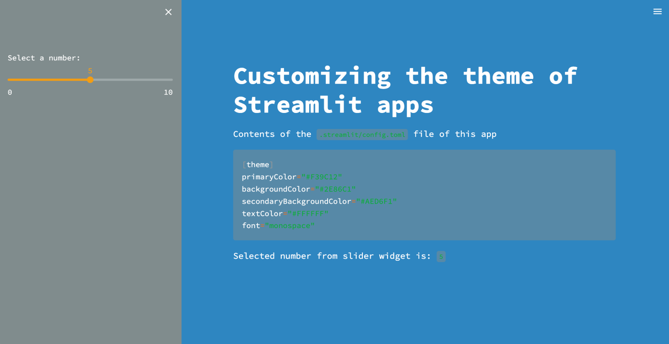Collapse the sidebar using the X icon
669x344 pixels.
coord(168,12)
